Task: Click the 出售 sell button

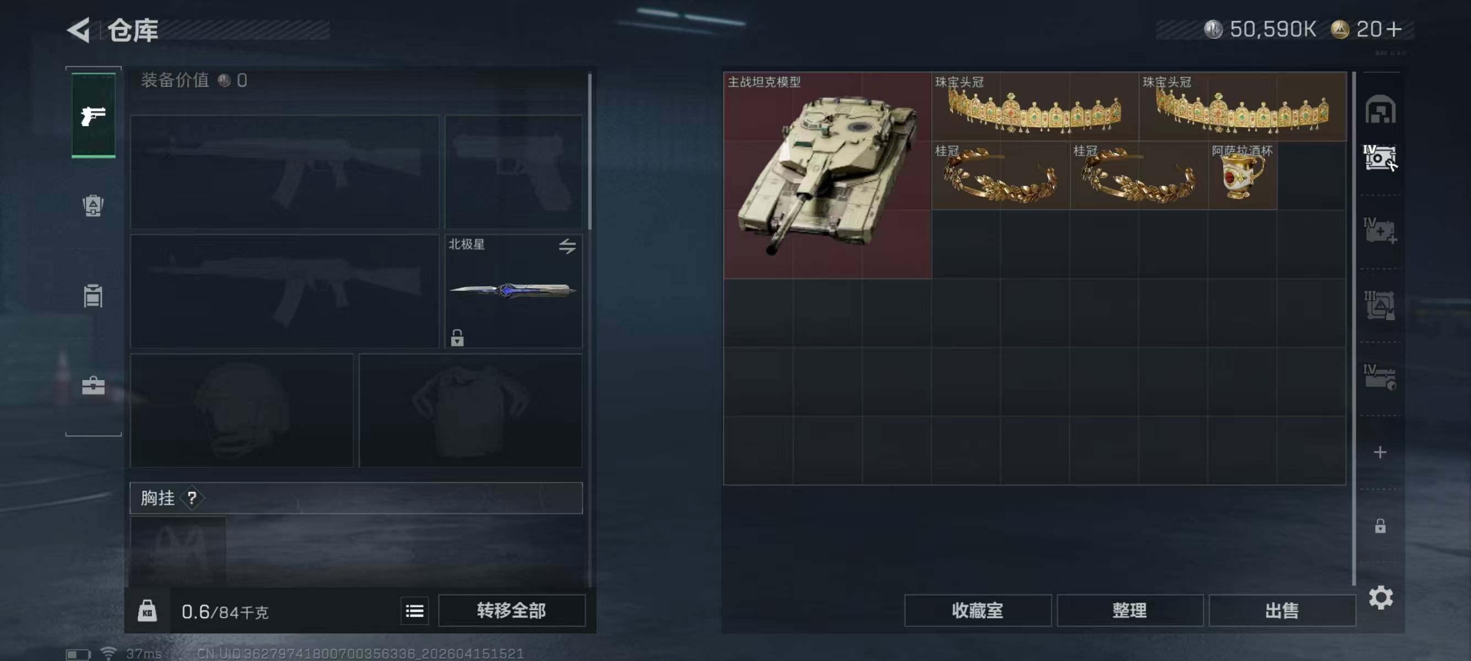Action: point(1282,611)
